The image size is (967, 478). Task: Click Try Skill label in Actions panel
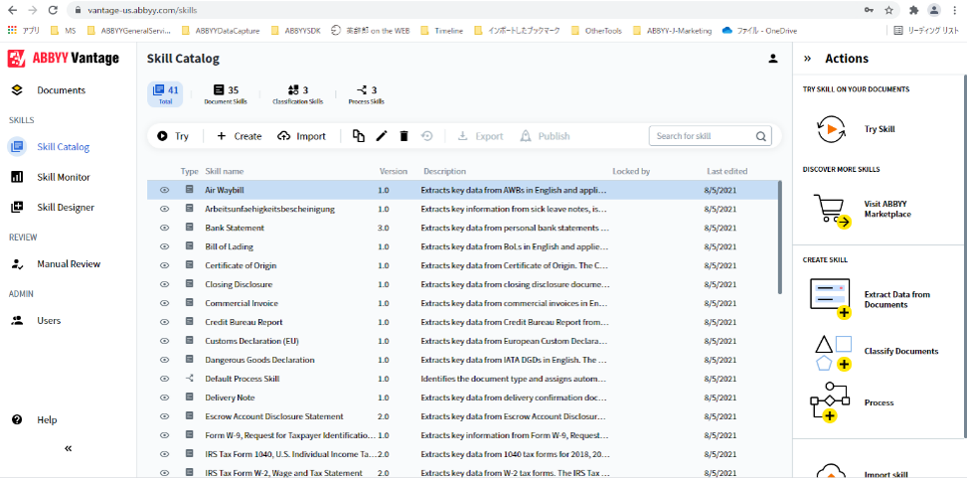pos(880,129)
